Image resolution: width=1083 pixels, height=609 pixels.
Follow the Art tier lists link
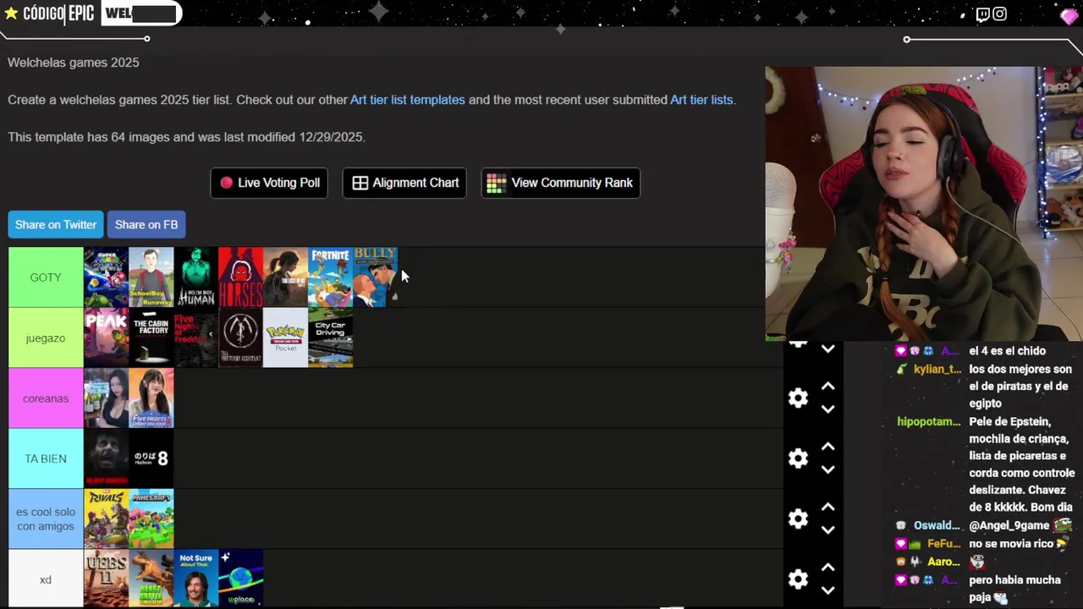point(701,100)
